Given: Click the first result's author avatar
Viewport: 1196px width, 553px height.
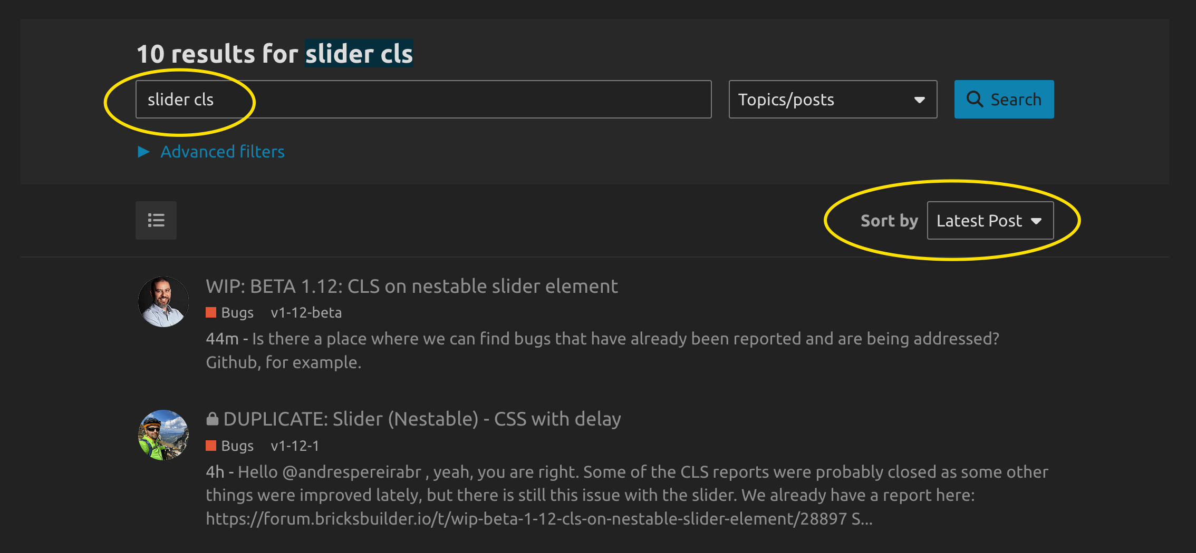Looking at the screenshot, I should [x=163, y=302].
